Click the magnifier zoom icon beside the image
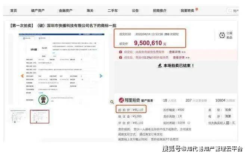The height and width of the screenshot is (155, 248). coord(112,102)
